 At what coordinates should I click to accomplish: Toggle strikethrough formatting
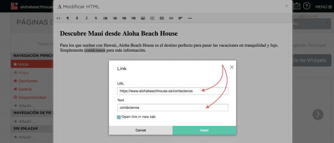click(96, 18)
